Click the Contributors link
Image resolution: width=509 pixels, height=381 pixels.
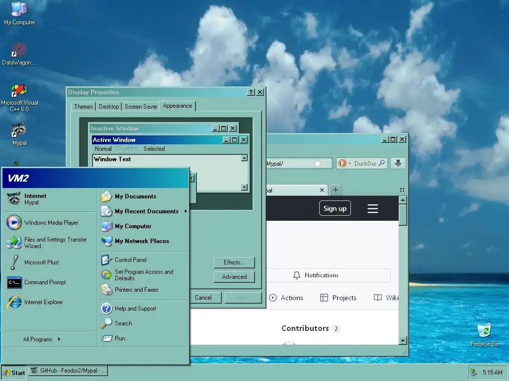(x=305, y=328)
